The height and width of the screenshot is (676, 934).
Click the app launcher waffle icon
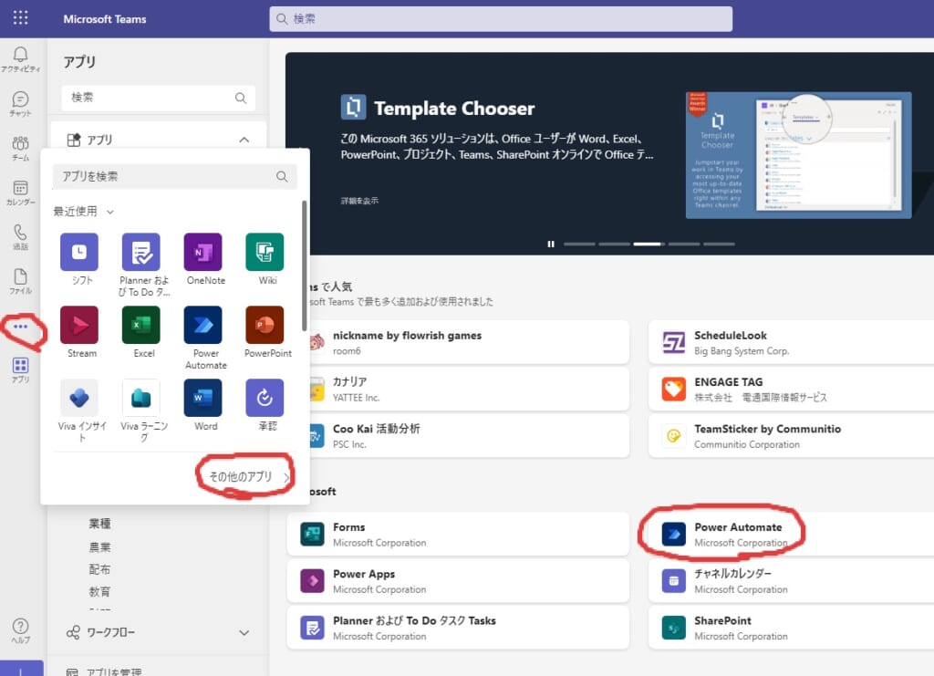[x=21, y=18]
